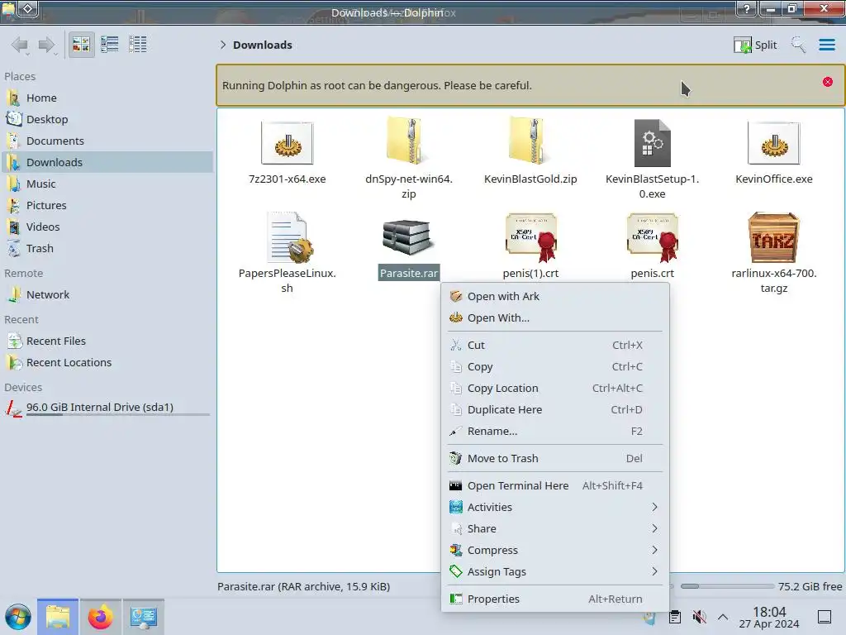
Task: Open Recent Files entry
Action: [x=107, y=341]
